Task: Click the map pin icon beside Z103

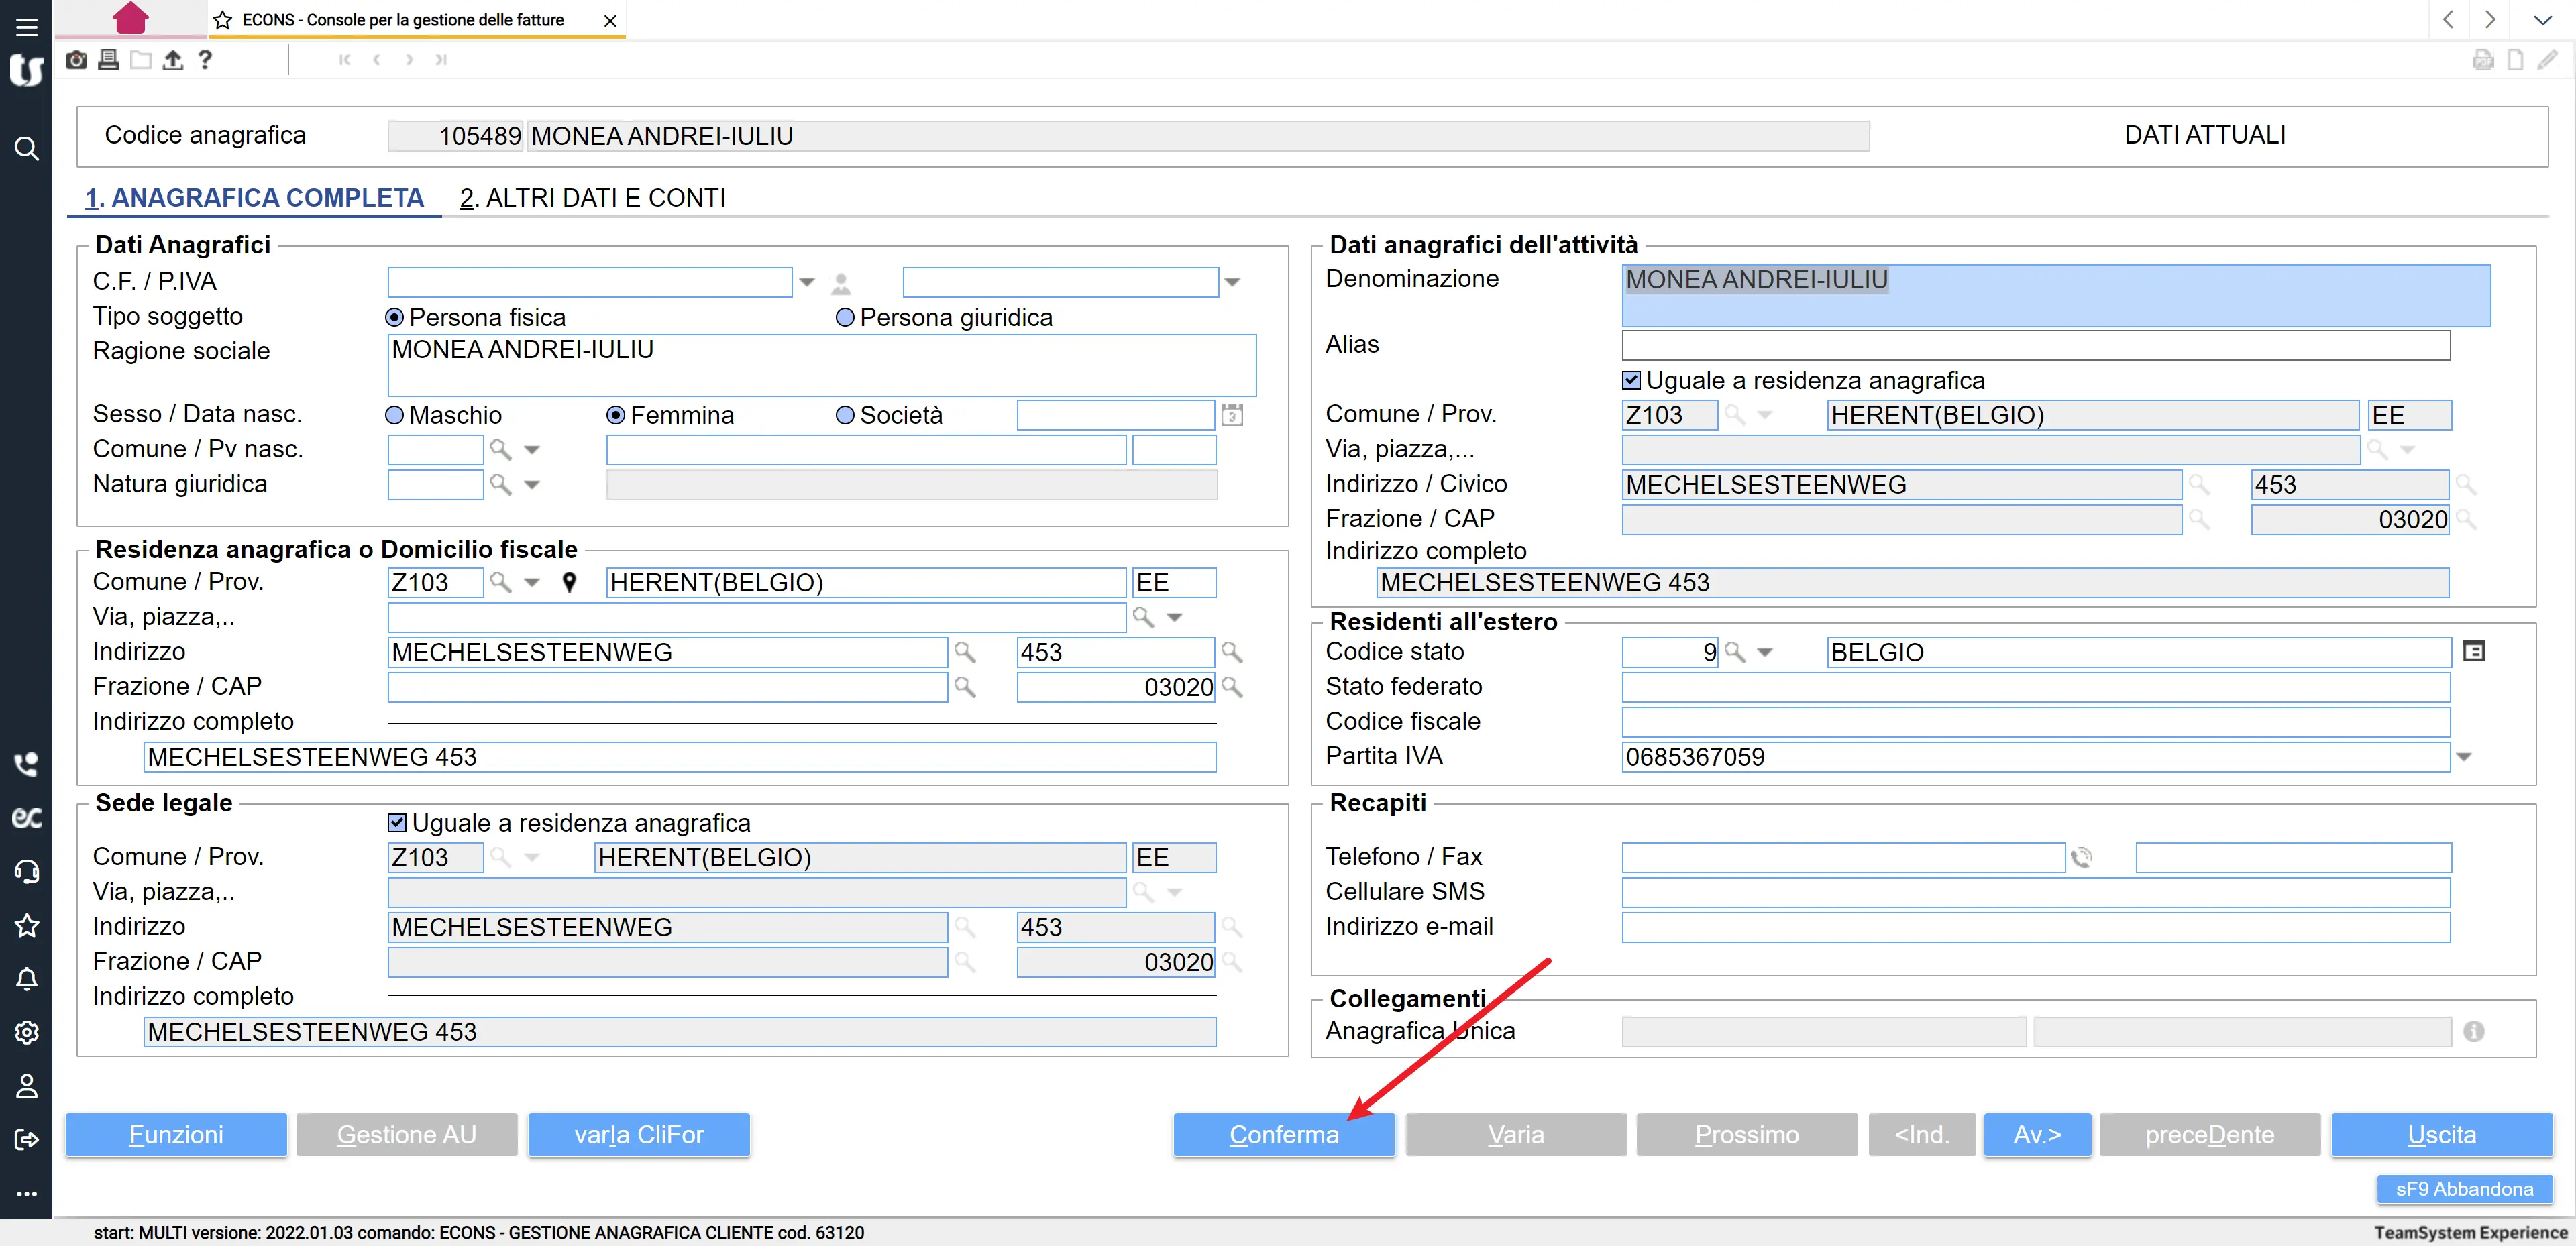Action: tap(569, 583)
